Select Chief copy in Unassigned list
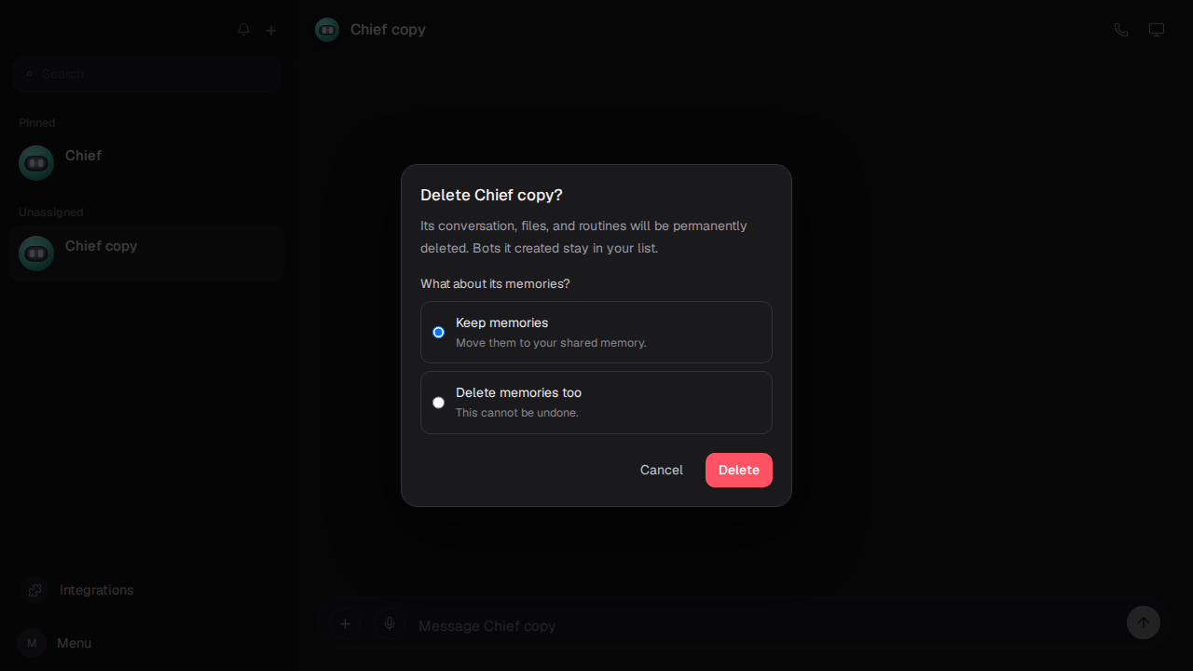This screenshot has height=671, width=1193. click(147, 253)
